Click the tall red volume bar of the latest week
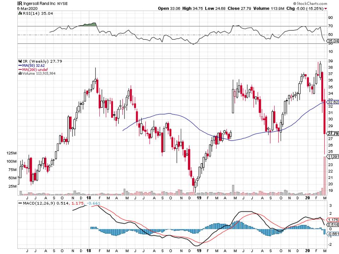 click(324, 176)
